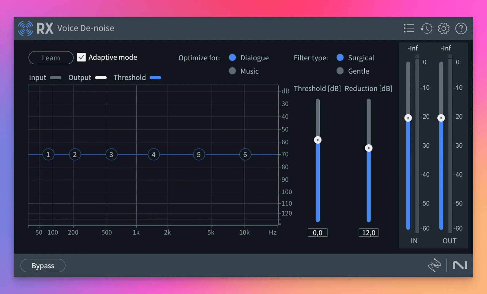Click the iZotope waveform logo in footer
This screenshot has height=294, width=487.
tap(435, 265)
